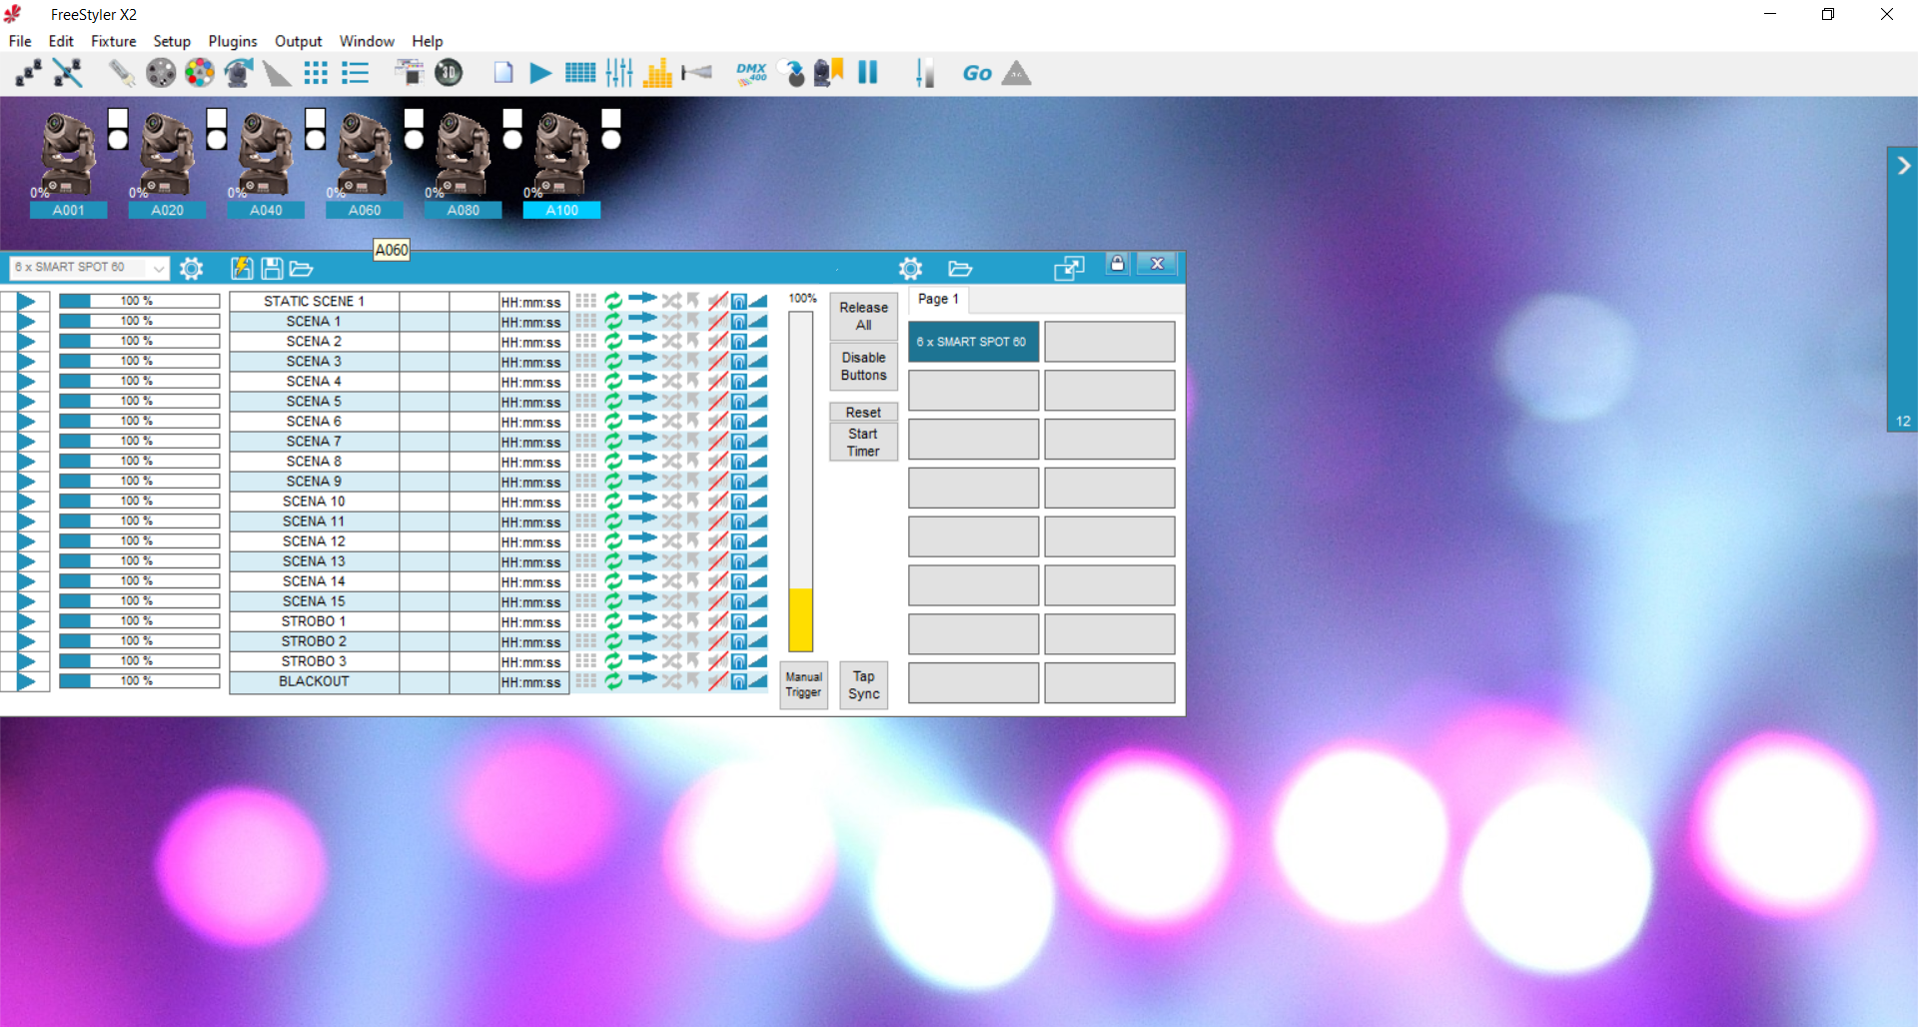
Task: Open the sound-to-light equalizer icon
Action: click(x=657, y=73)
